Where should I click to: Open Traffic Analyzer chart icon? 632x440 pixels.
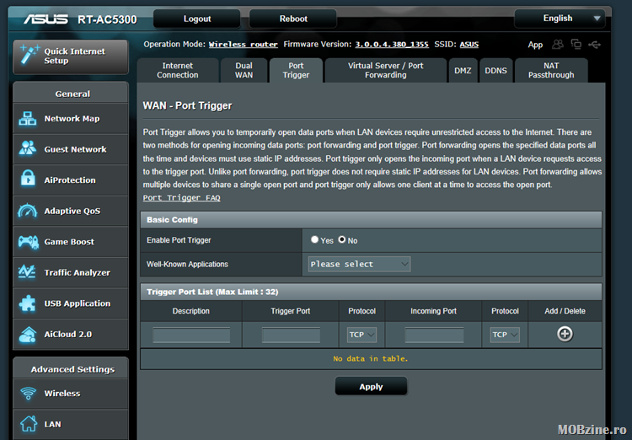(x=28, y=272)
